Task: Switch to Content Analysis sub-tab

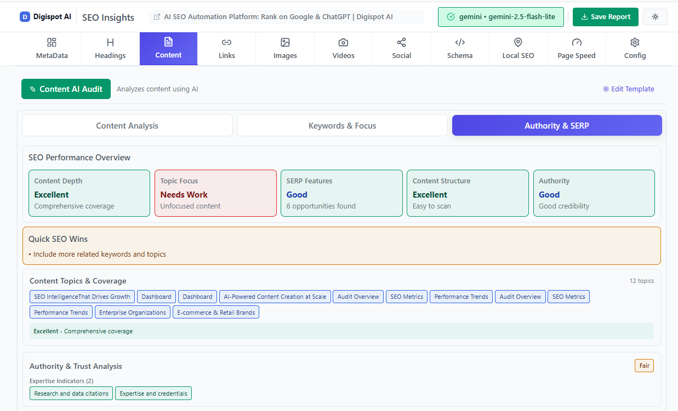Action: coord(127,125)
